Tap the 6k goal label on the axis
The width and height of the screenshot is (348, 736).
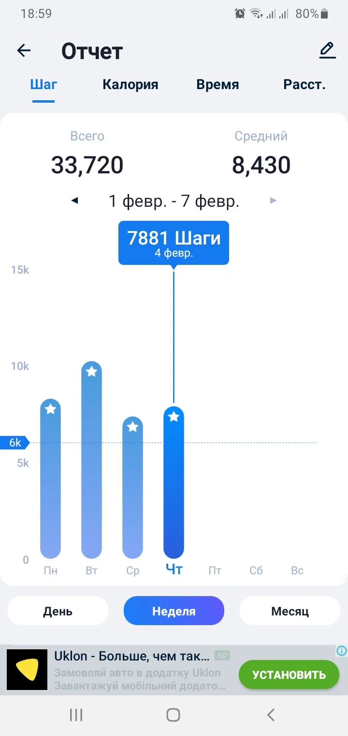tap(14, 442)
